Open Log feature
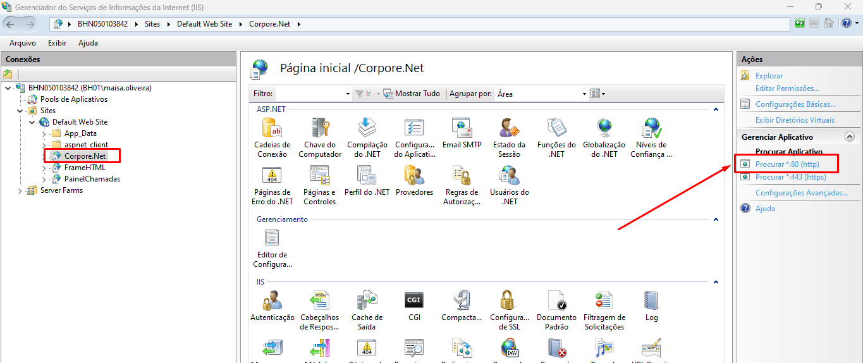This screenshot has height=363, width=863. pyautogui.click(x=651, y=306)
